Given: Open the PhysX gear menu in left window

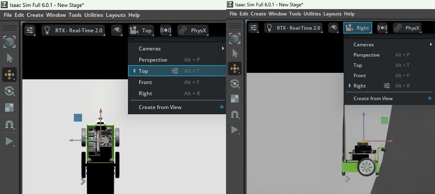Looking at the screenshot, I should tap(193, 30).
